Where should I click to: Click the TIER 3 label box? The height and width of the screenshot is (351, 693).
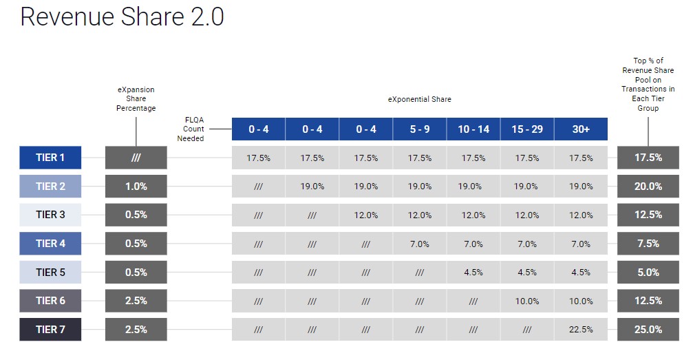50,215
